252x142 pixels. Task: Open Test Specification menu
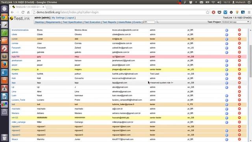coord(72,22)
